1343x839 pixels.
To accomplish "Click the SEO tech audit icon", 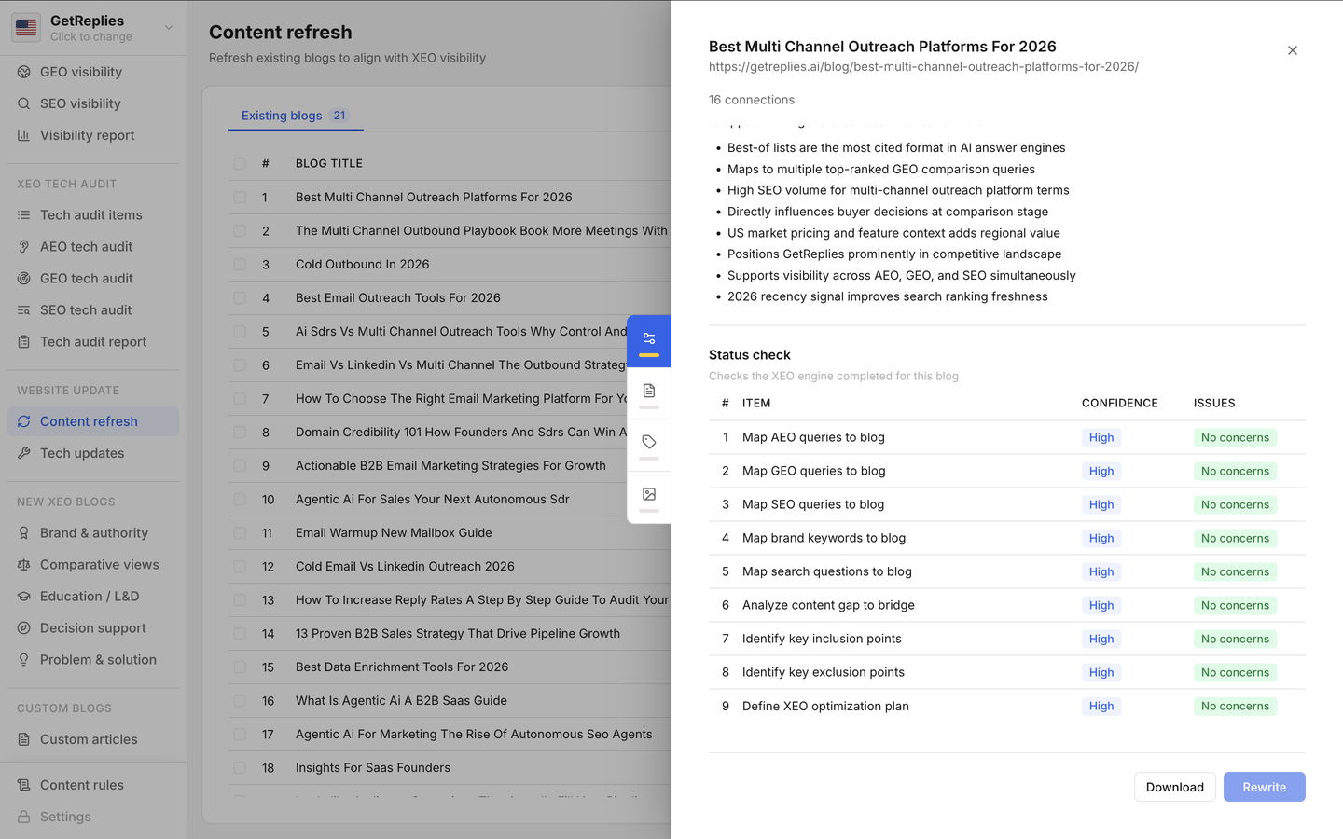I will coord(24,310).
